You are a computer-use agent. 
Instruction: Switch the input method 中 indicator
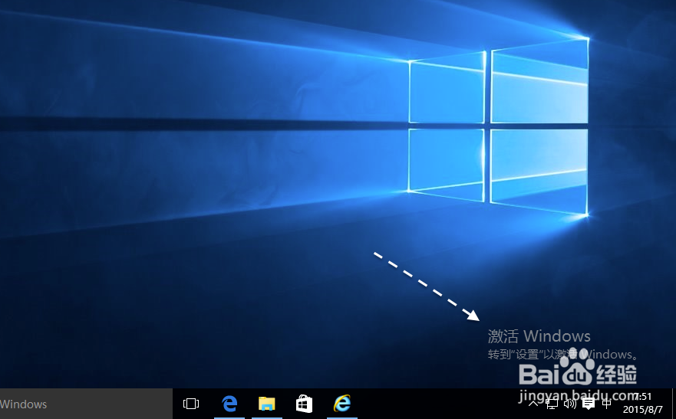click(607, 404)
